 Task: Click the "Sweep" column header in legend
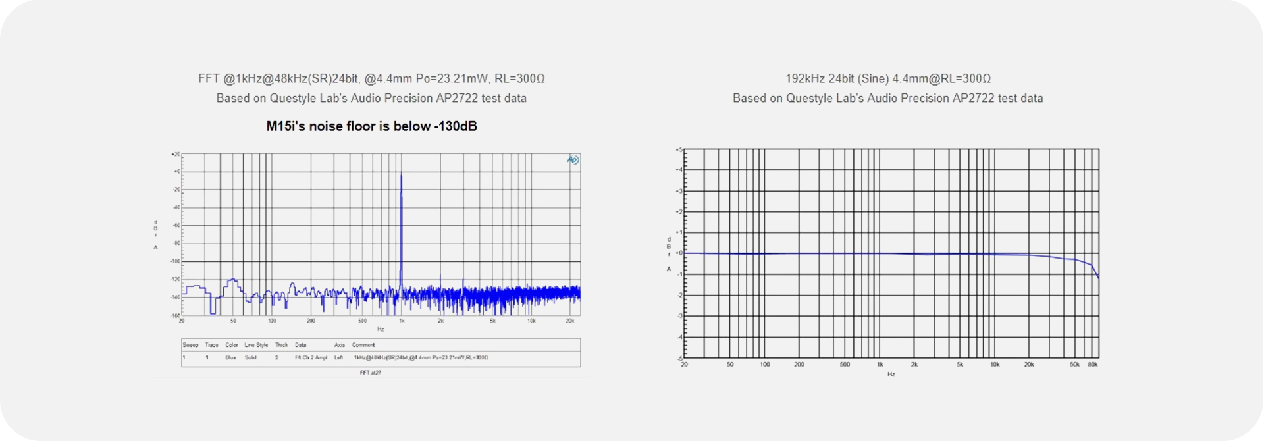click(190, 344)
